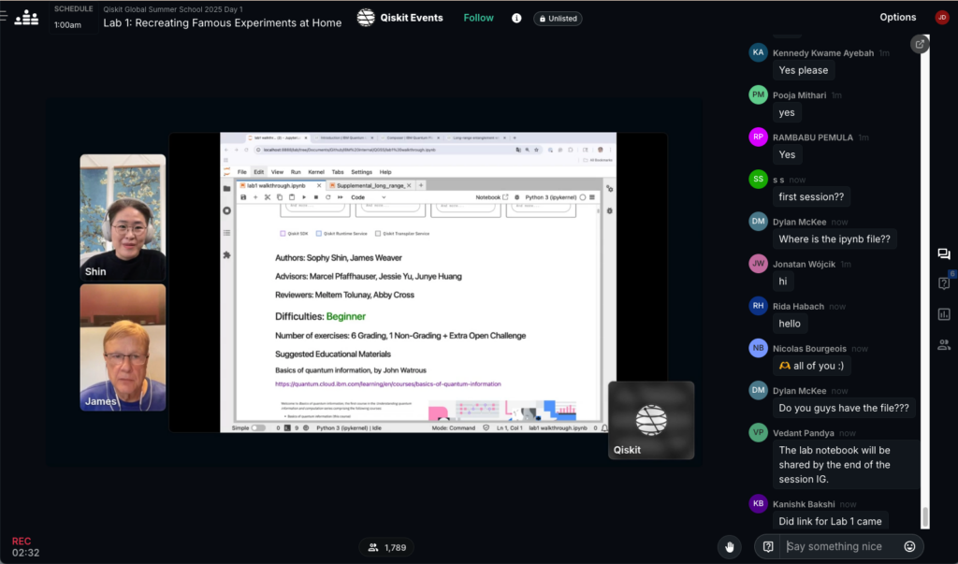The image size is (958, 564).
Task: Open the SCHEDULE button
Action: (73, 17)
